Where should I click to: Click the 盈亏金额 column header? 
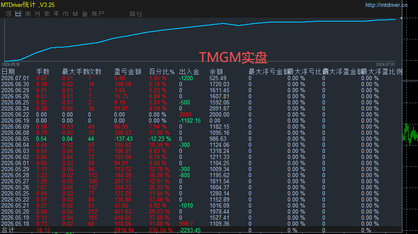tap(127, 71)
